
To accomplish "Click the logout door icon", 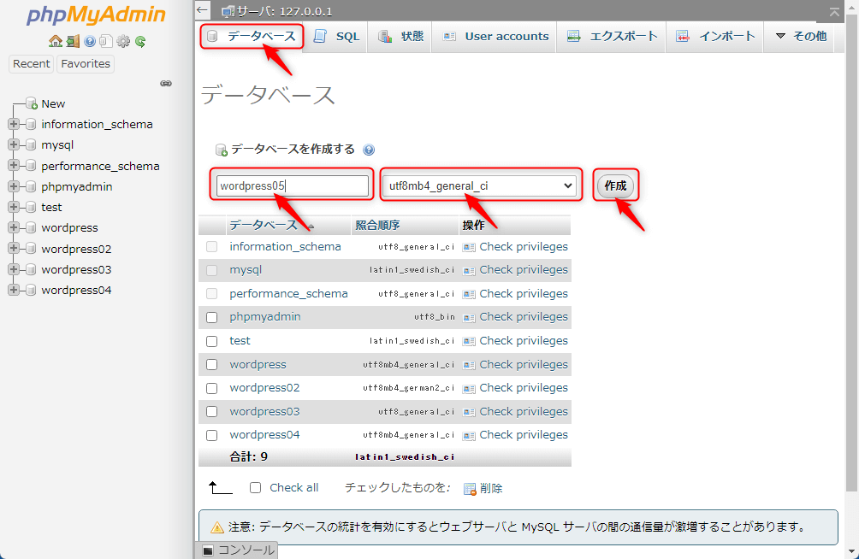I will point(73,41).
